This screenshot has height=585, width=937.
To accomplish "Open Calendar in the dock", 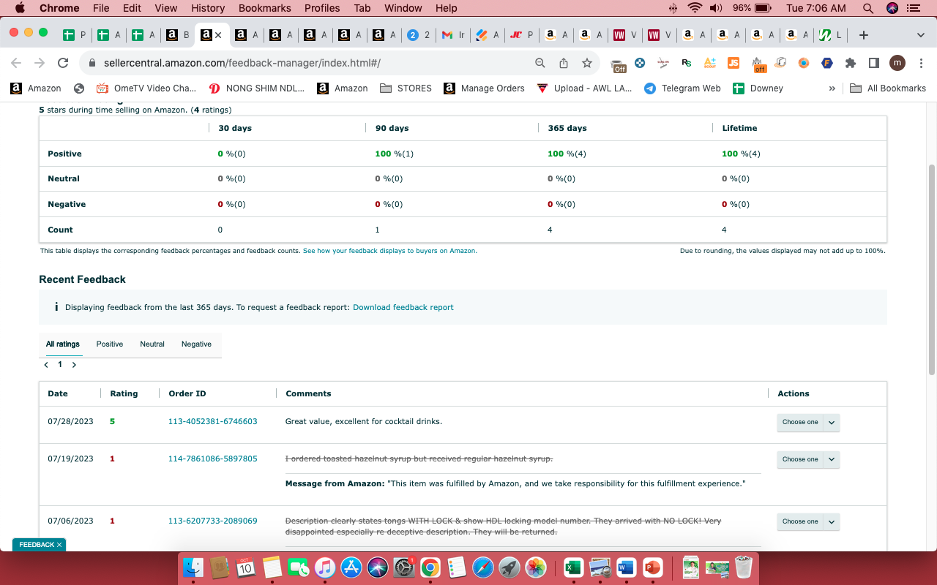I will click(x=245, y=567).
